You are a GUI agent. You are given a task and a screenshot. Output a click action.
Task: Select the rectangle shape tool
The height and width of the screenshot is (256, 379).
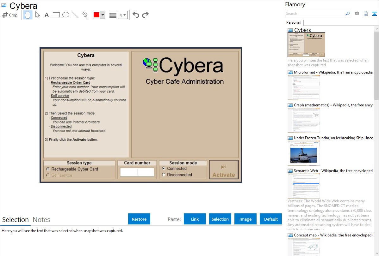pos(56,15)
